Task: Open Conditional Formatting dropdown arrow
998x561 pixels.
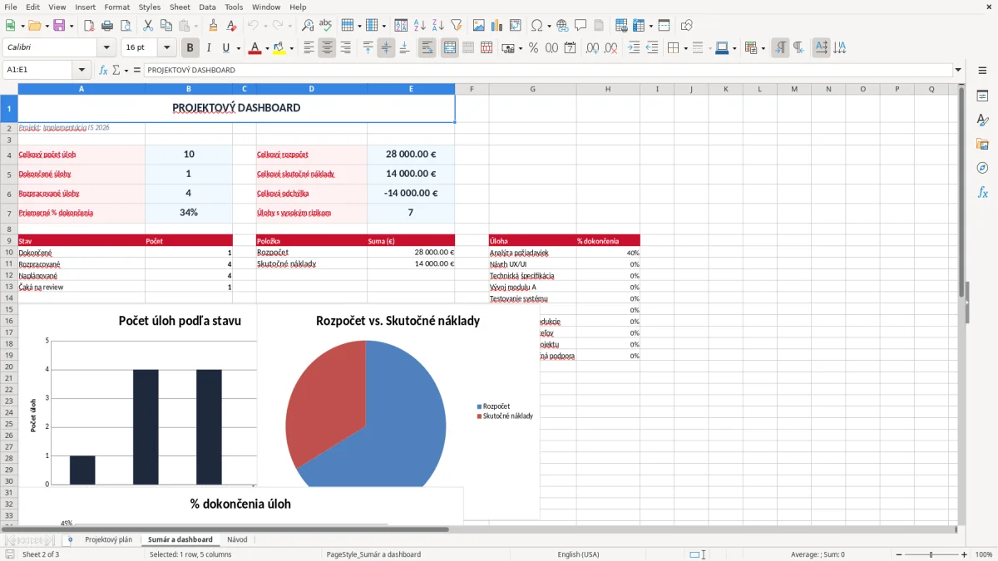Action: (763, 48)
